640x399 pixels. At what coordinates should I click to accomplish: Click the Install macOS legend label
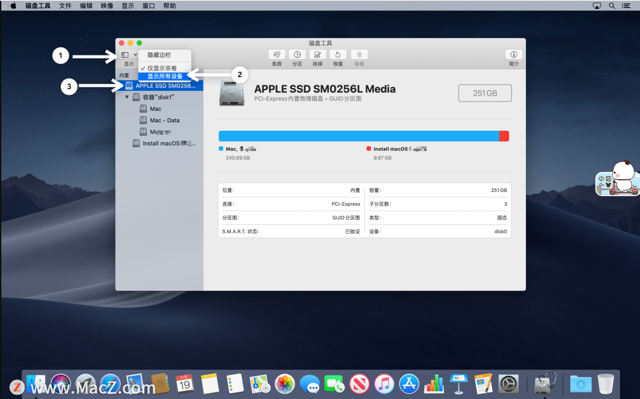click(x=400, y=149)
